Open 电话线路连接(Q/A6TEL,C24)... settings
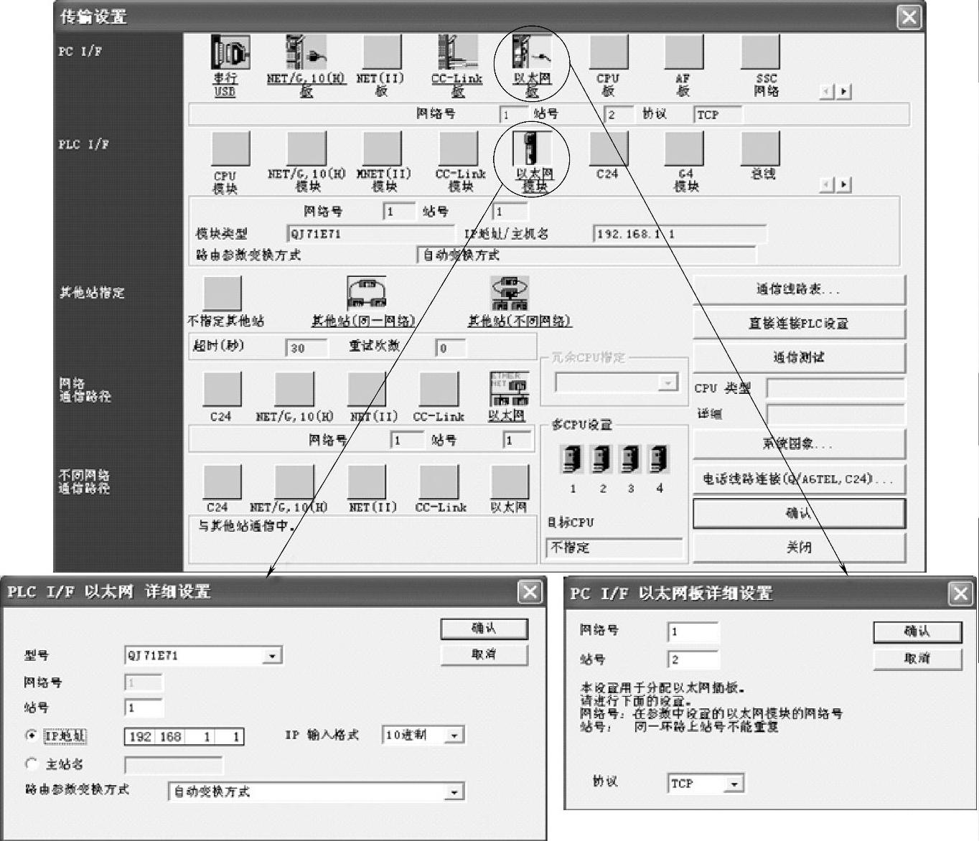Image resolution: width=979 pixels, height=841 pixels. pyautogui.click(x=798, y=479)
